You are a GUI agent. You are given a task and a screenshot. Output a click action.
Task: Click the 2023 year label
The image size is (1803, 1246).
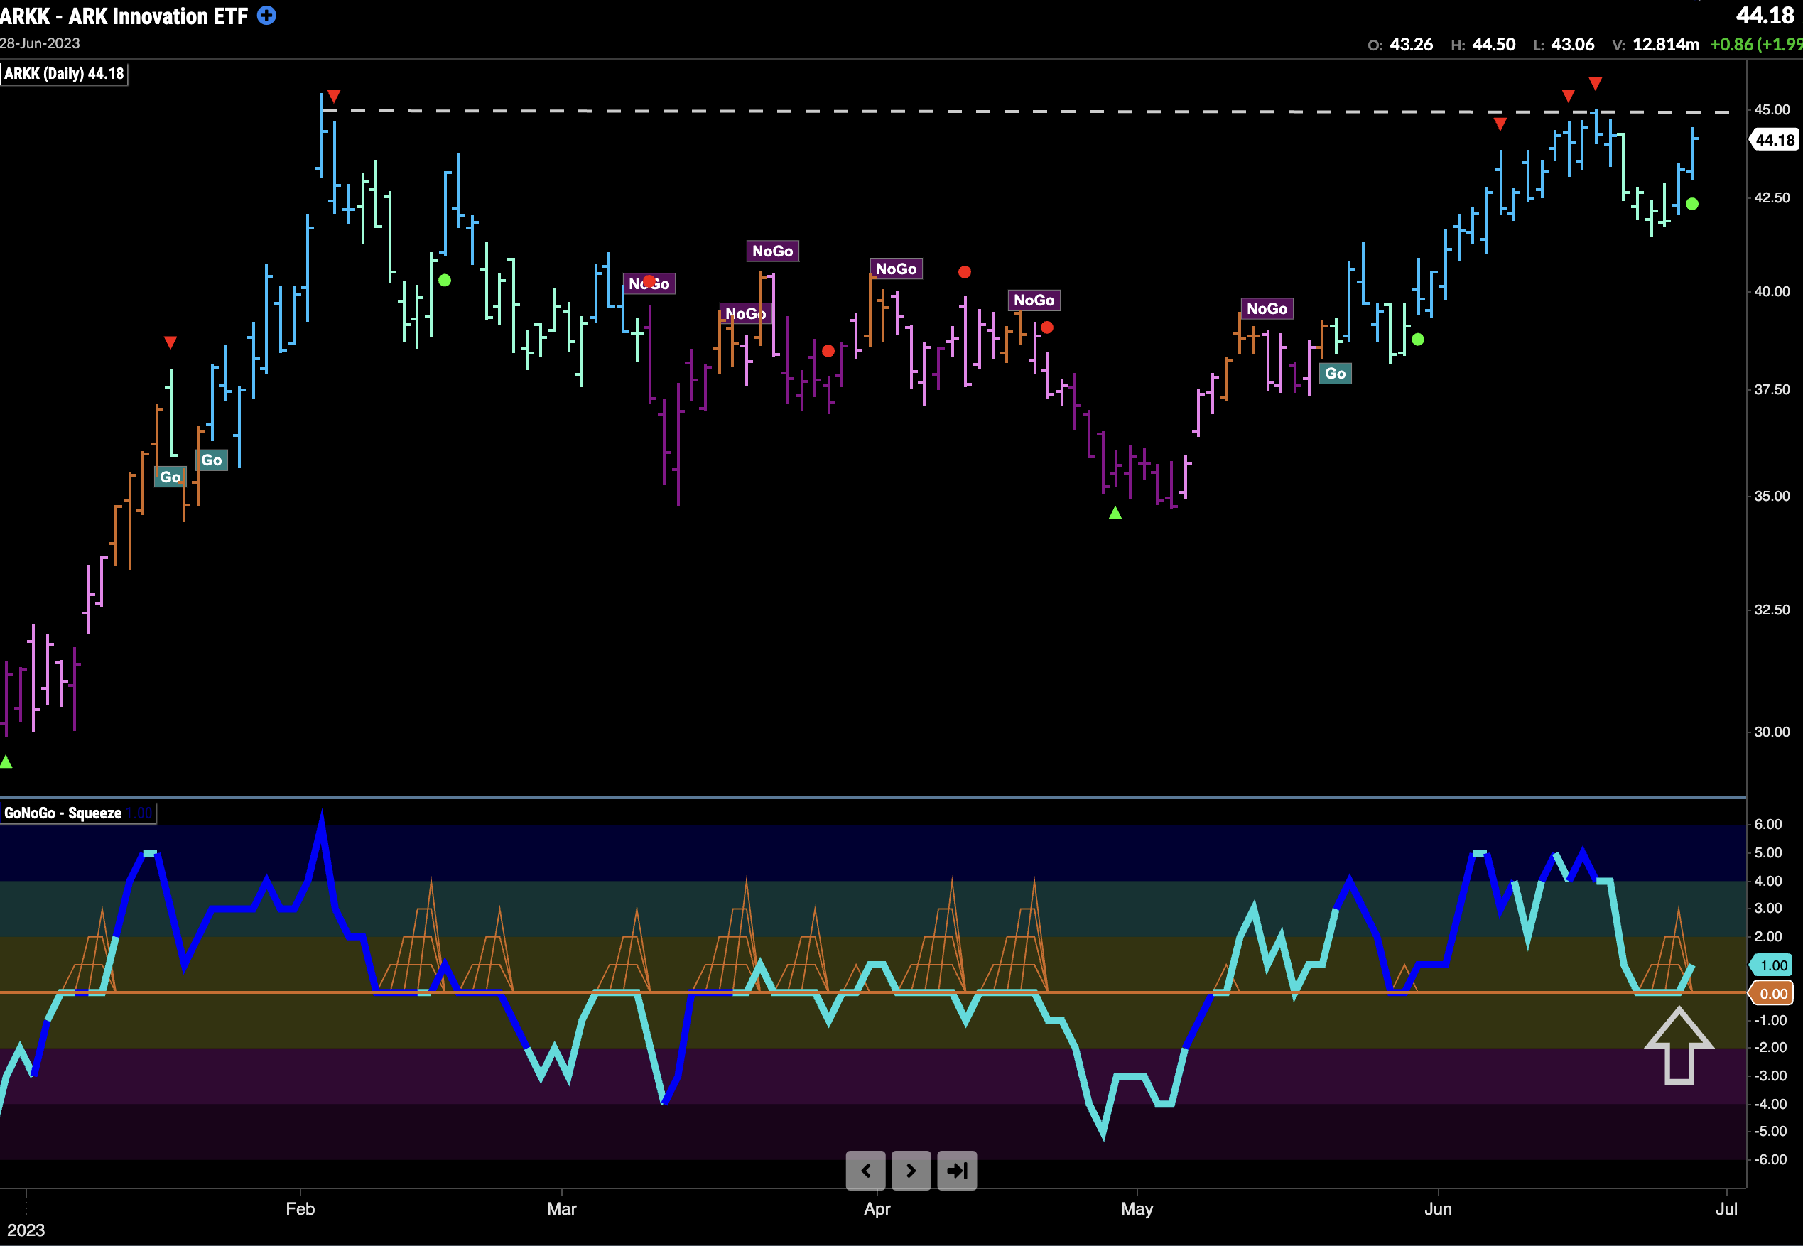click(x=26, y=1230)
